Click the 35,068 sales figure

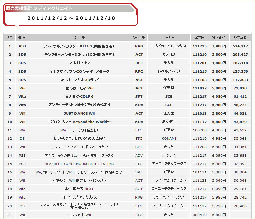pos(240,139)
